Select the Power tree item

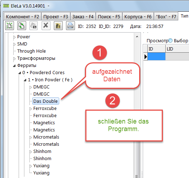pos(24,37)
